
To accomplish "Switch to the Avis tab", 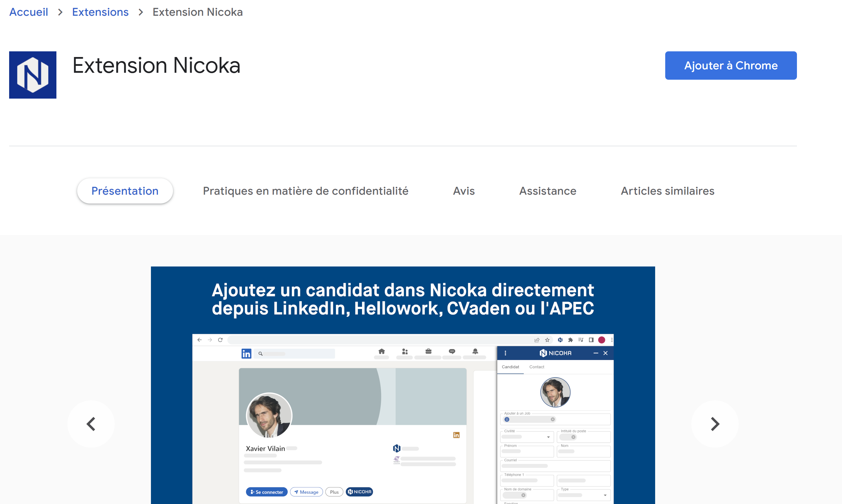I will pyautogui.click(x=464, y=191).
